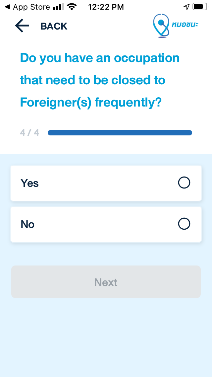Tap the Yes label text
The height and width of the screenshot is (377, 212).
[x=29, y=183]
